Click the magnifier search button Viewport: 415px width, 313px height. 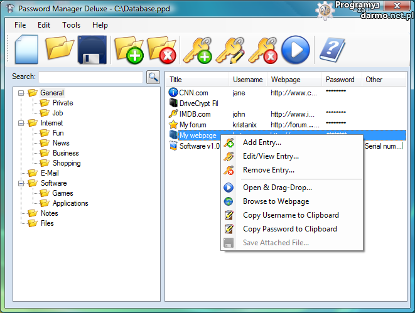click(153, 77)
